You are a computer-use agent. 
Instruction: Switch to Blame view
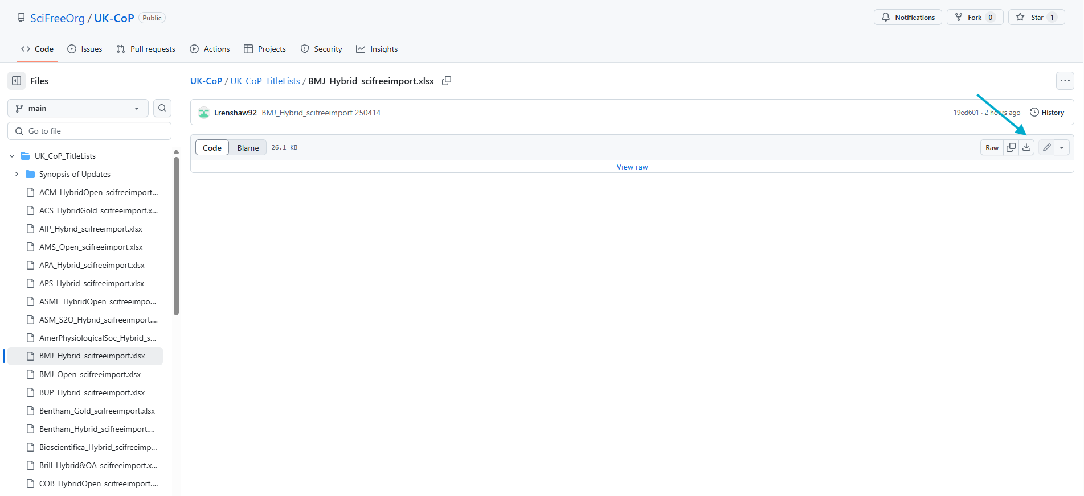pos(248,148)
